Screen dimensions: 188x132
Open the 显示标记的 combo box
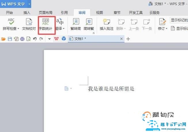point(179,20)
